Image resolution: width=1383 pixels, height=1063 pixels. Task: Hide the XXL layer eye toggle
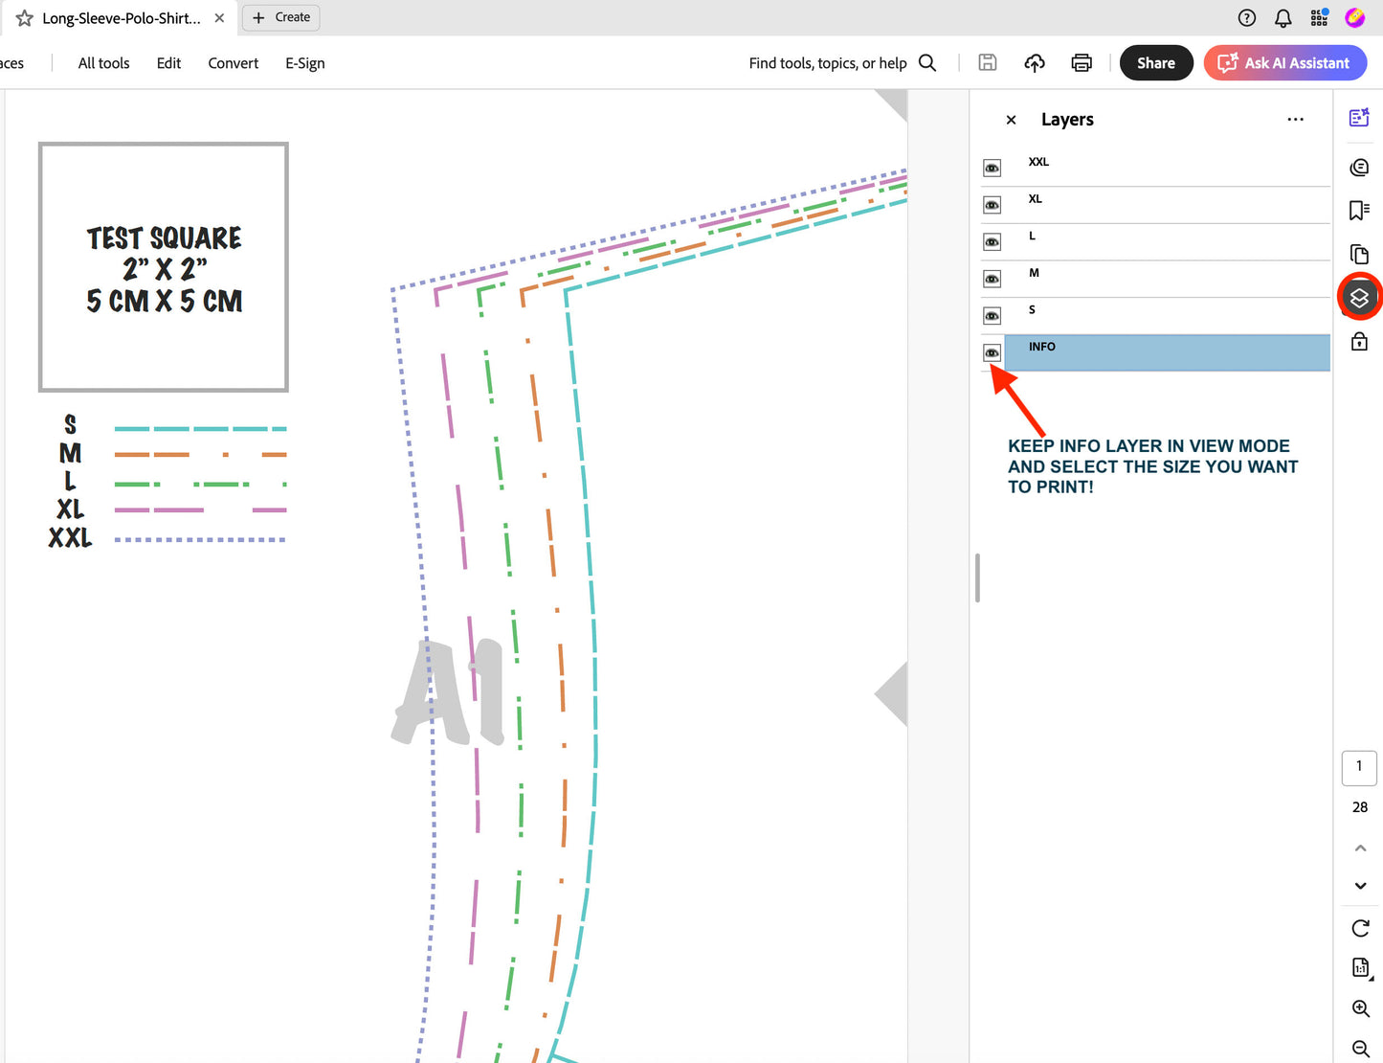point(993,169)
